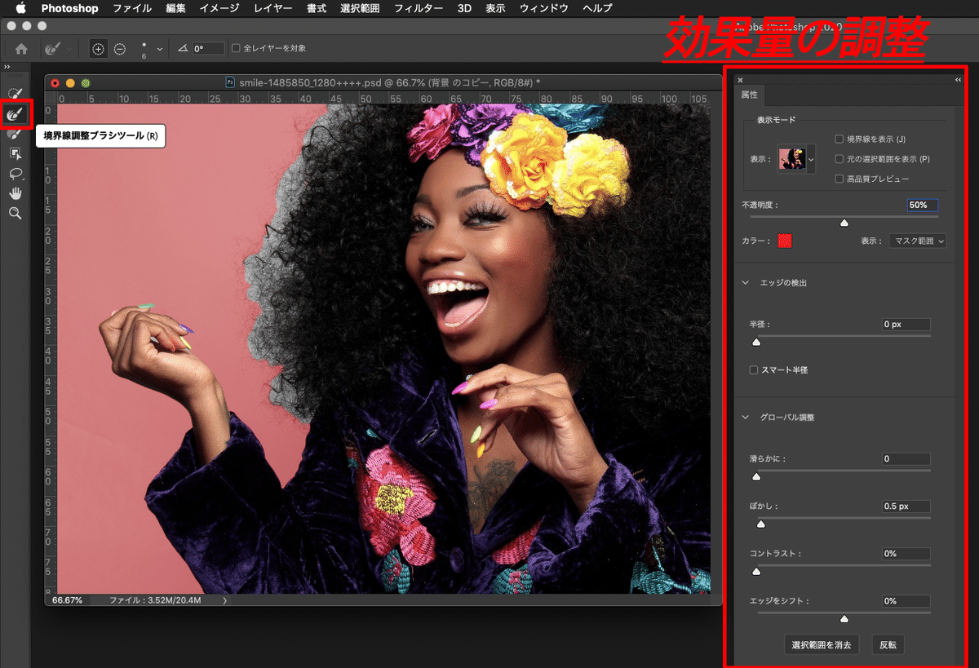Collapse the properties panel double arrows

tap(958, 80)
